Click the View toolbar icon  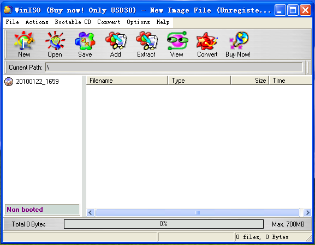[177, 44]
